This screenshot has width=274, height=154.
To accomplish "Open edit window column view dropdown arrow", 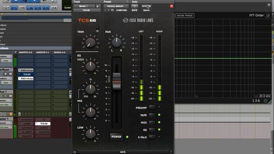I will [15, 52].
